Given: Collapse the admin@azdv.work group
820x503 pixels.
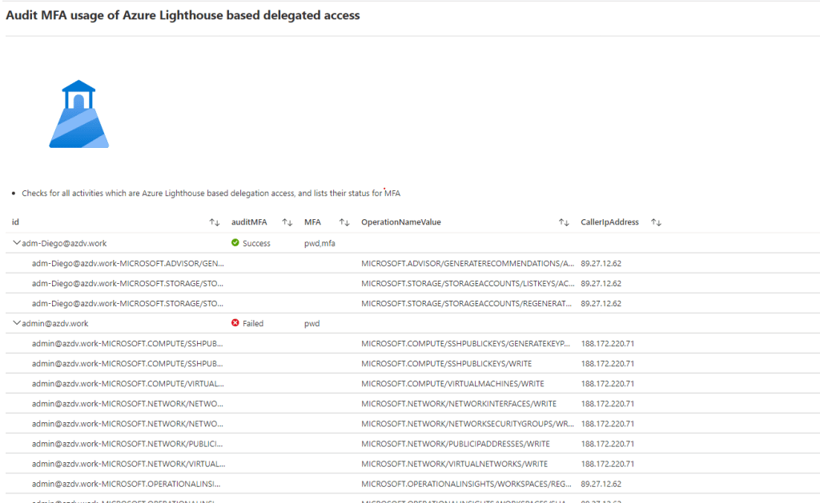Looking at the screenshot, I should pos(16,323).
